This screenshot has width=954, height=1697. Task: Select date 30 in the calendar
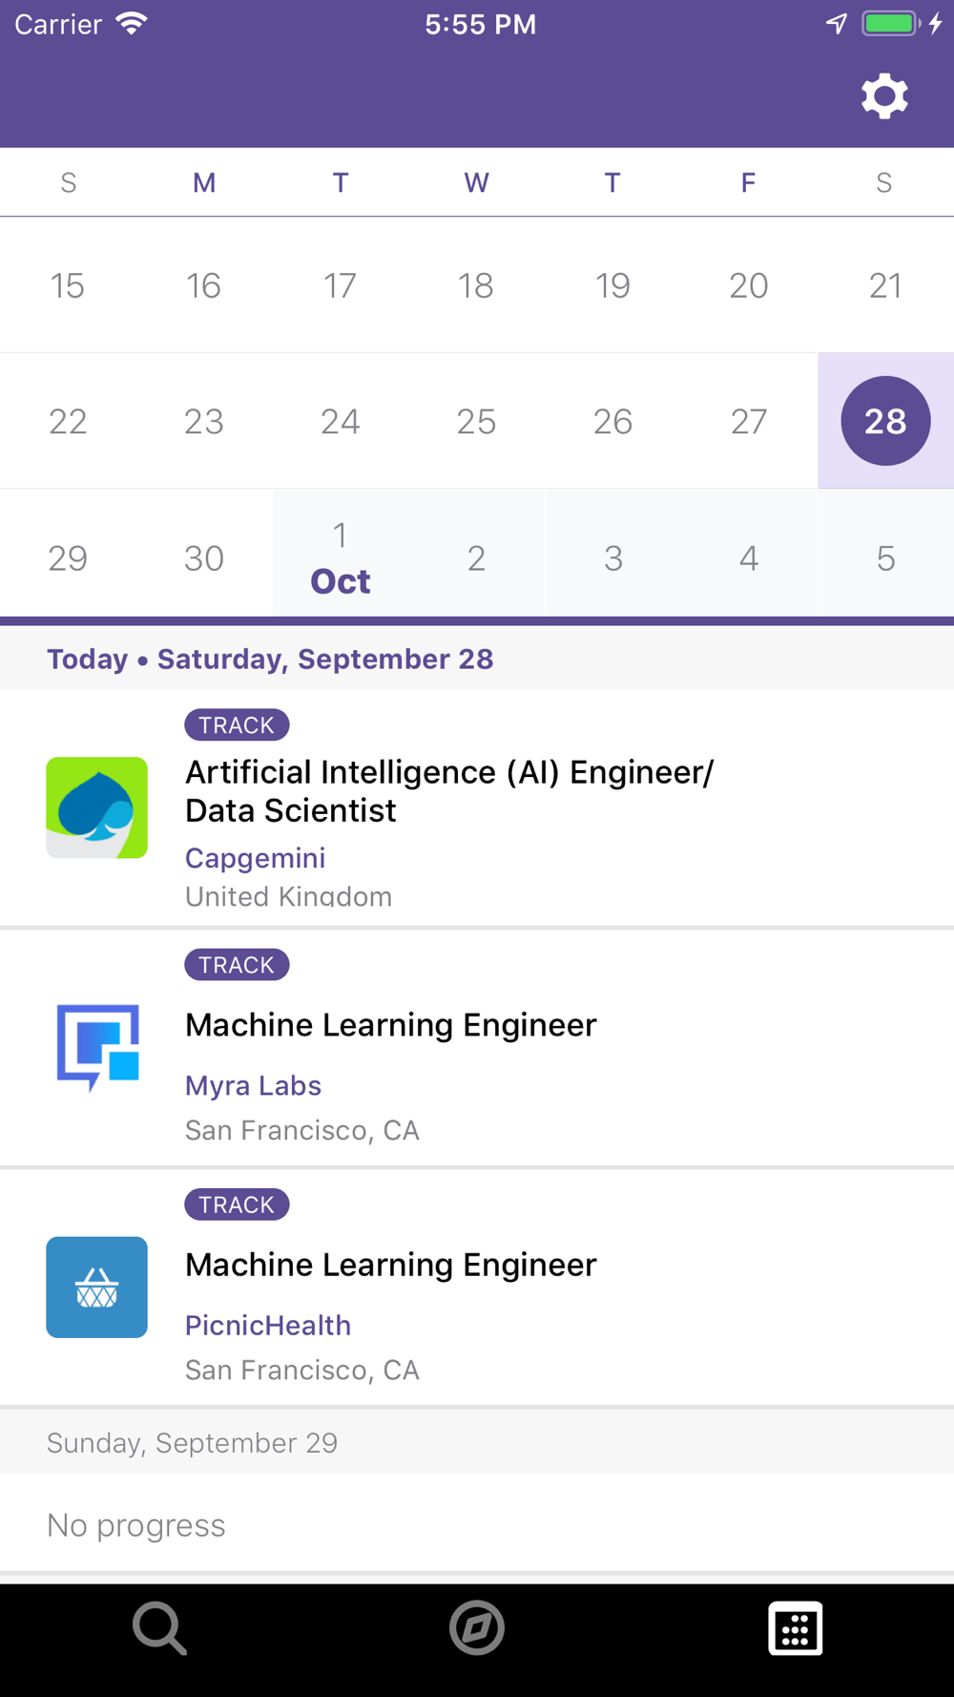click(204, 558)
